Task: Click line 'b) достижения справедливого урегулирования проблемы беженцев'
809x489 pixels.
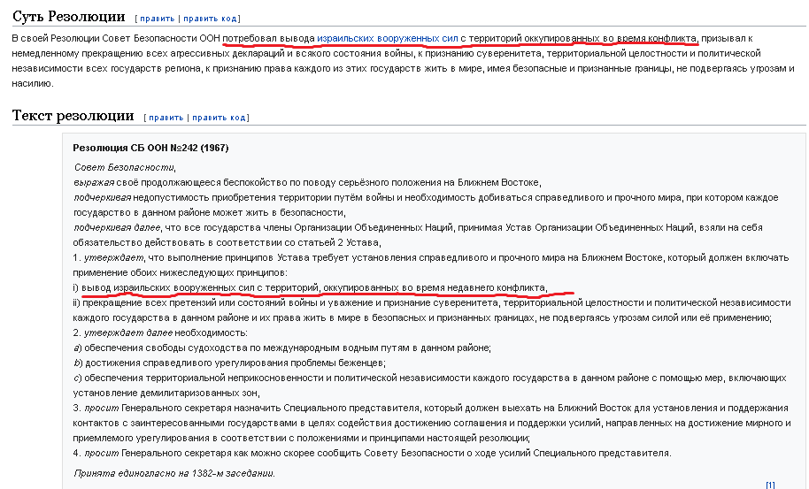Action: 229,363
